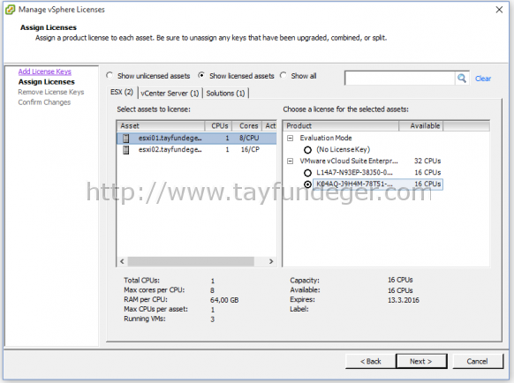
Task: Select the L14A7-N93EP license key radio
Action: [307, 173]
